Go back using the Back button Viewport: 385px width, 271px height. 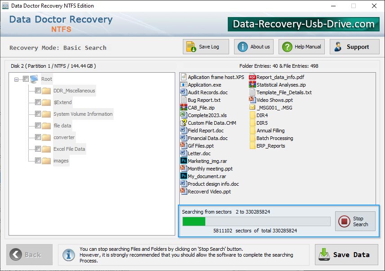[30, 254]
